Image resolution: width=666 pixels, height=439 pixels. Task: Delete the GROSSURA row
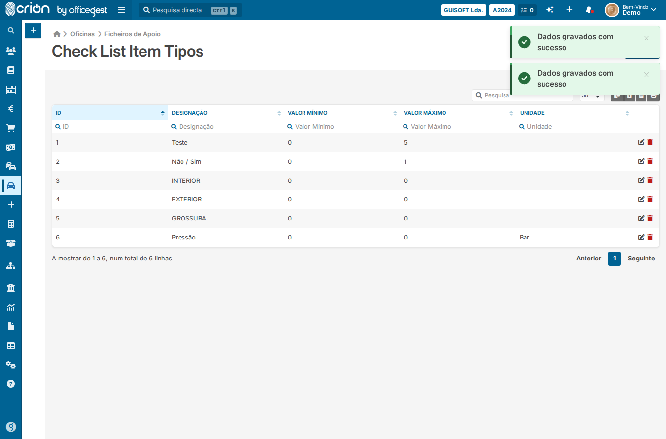click(650, 218)
